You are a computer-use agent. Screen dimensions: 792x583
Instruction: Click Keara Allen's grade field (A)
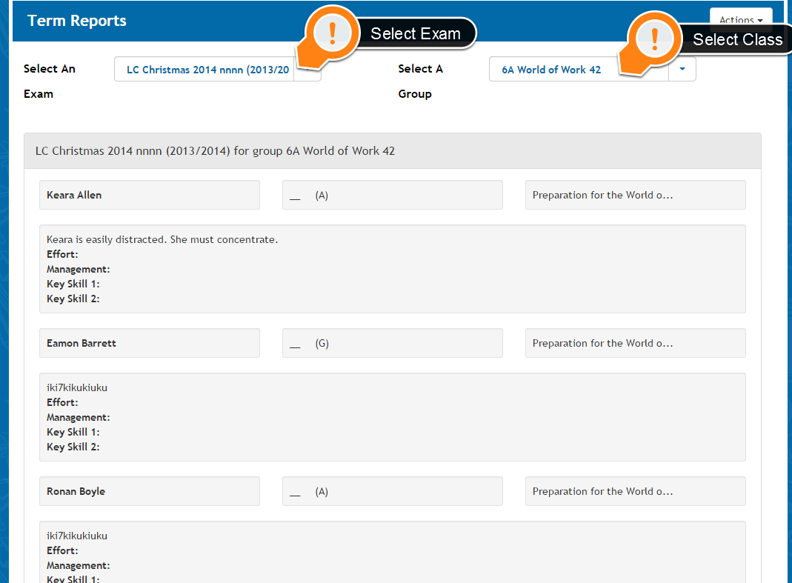[393, 195]
